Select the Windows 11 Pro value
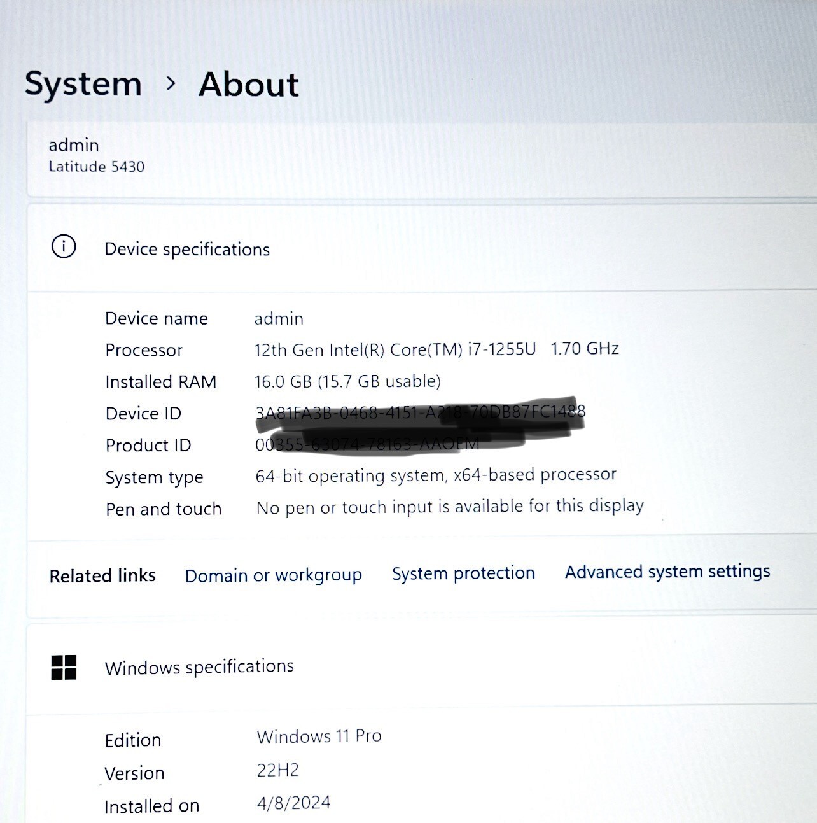 (319, 736)
